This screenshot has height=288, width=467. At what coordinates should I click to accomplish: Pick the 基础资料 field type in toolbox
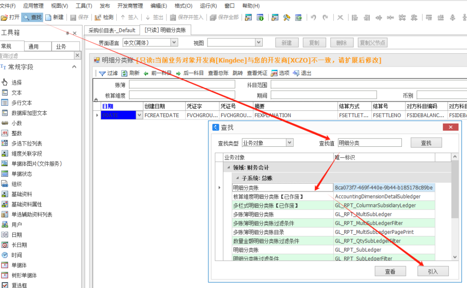(x=5, y=194)
